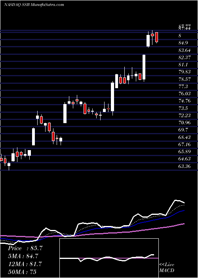Click the 69.7 price axis label
Image resolution: width=198 pixels, height=278 pixels.
pyautogui.click(x=184, y=130)
